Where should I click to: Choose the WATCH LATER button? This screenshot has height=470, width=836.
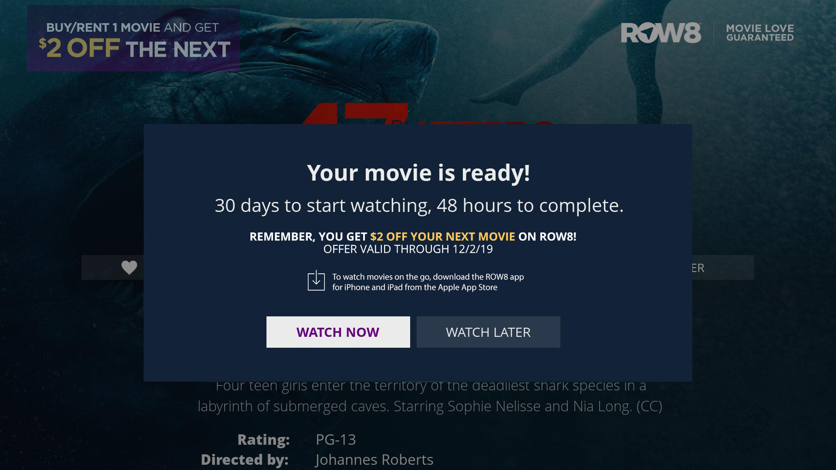coord(488,332)
